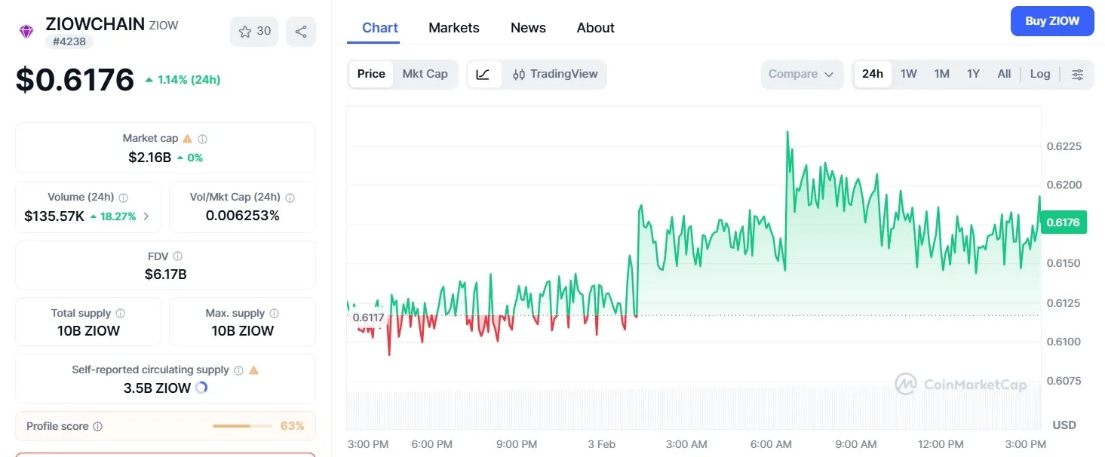Switch to the Markets tab
1105x457 pixels.
453,27
